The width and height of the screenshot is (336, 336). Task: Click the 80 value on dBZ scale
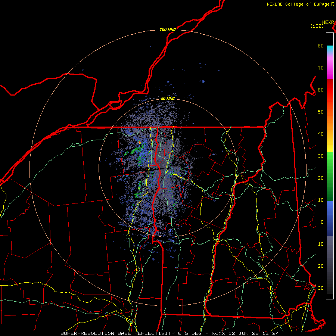[x=321, y=46]
